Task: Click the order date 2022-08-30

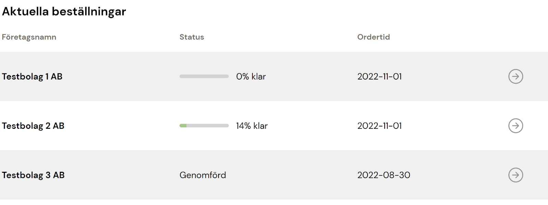Action: click(384, 175)
